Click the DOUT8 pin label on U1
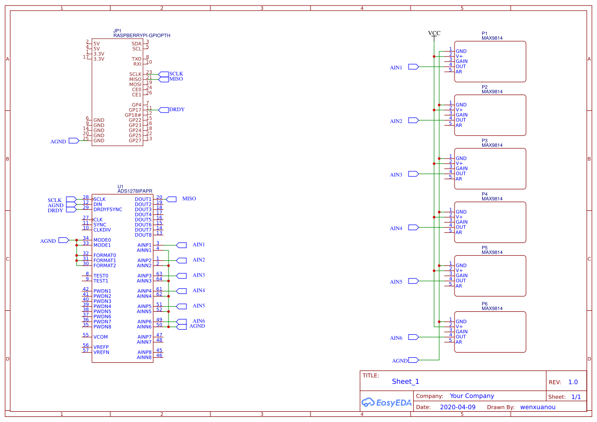Viewport: 597px width, 422px height. coord(143,235)
